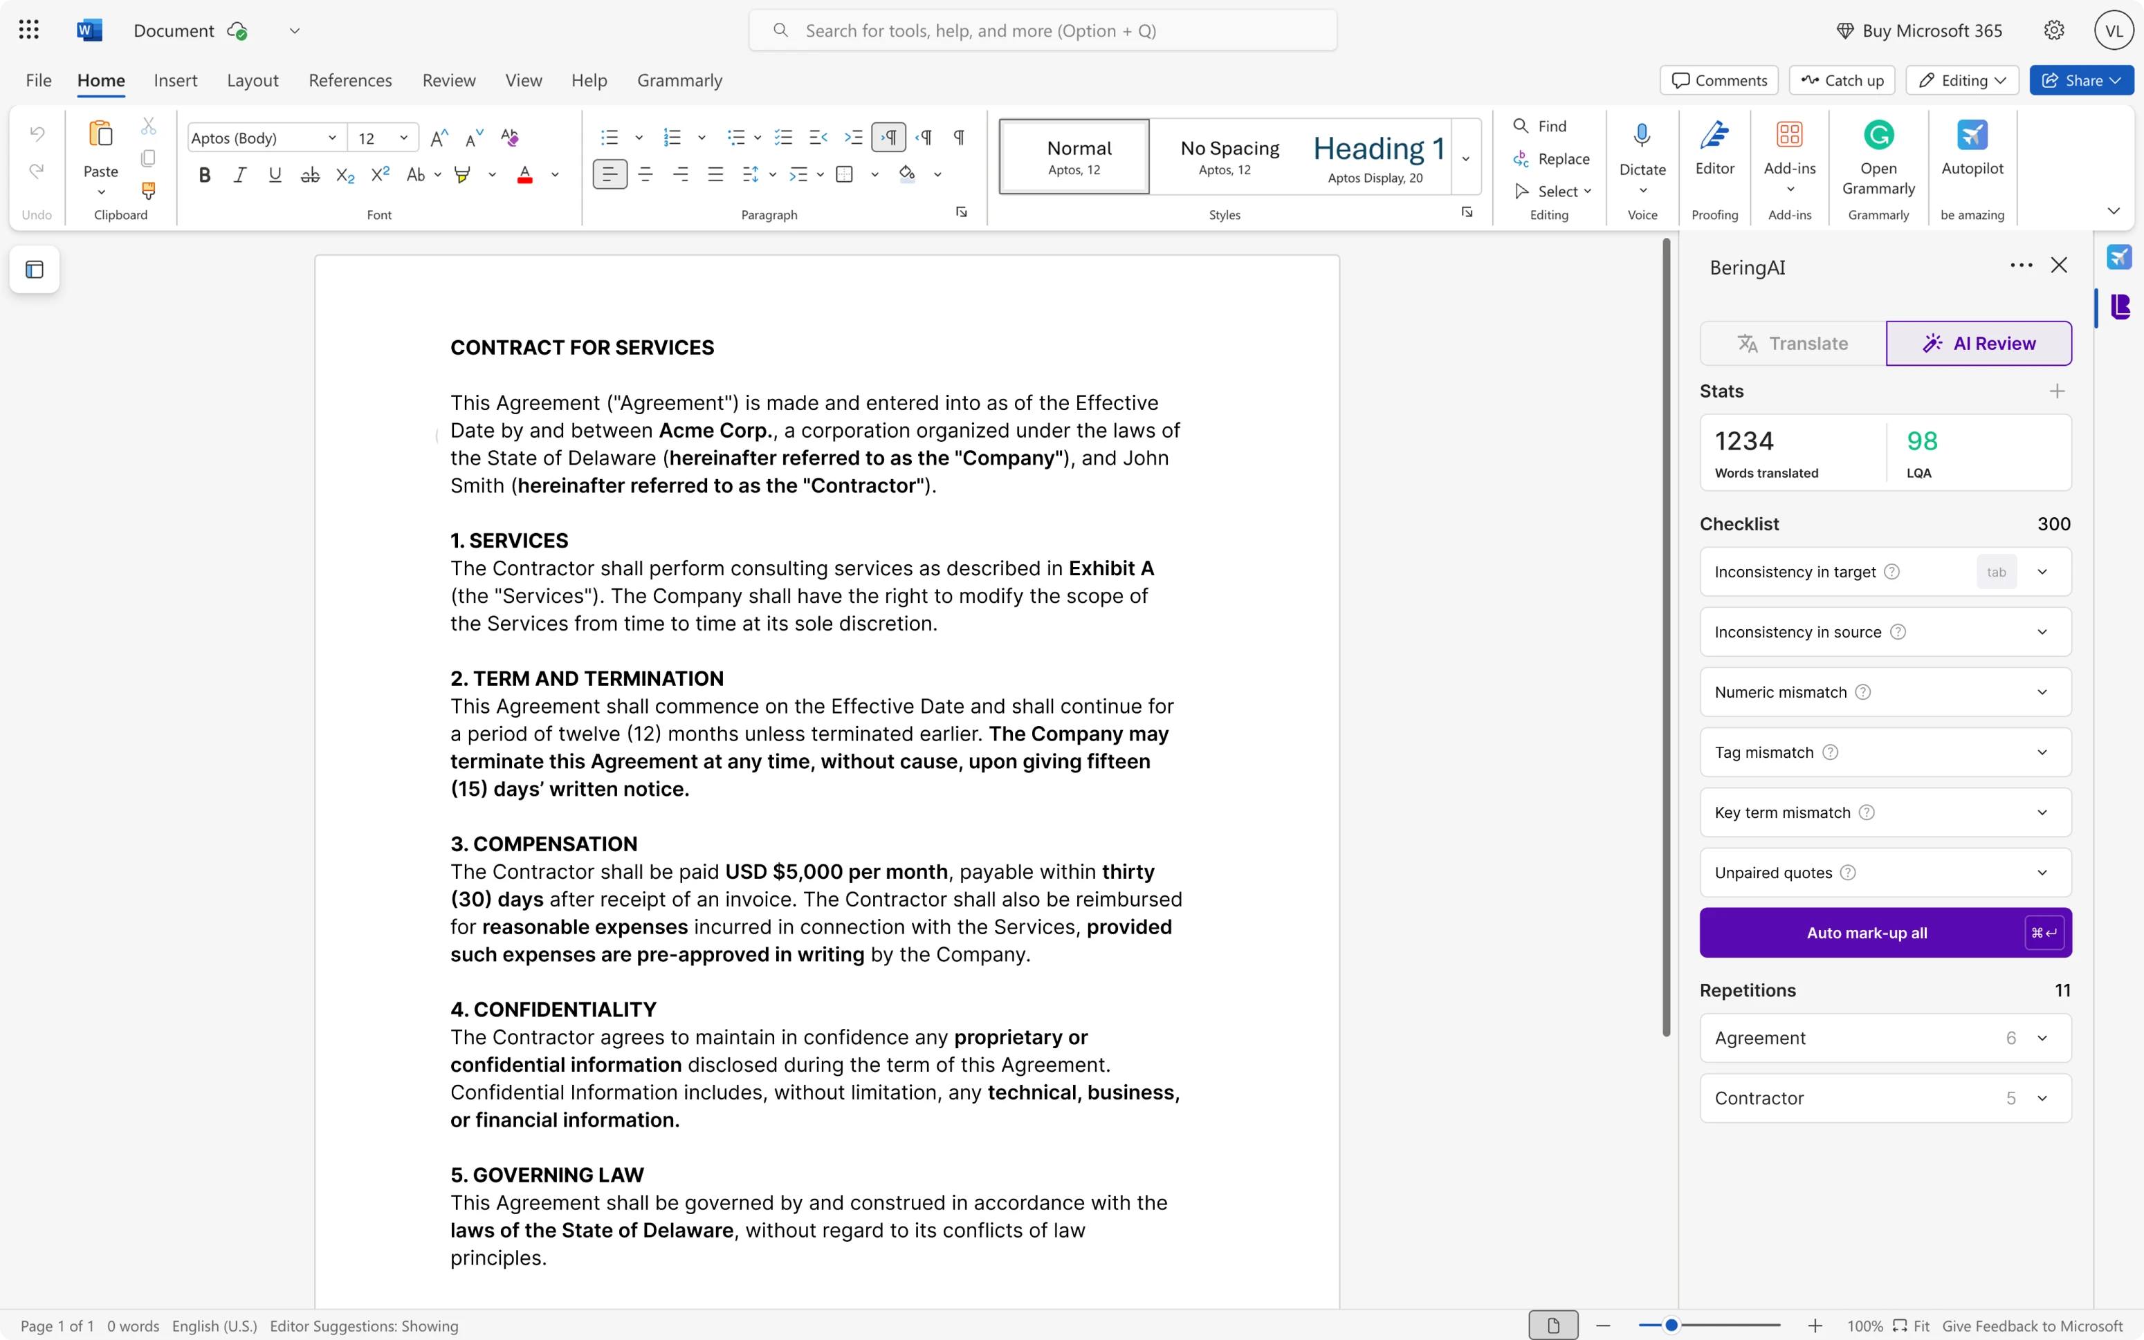Open the font size dropdown

click(403, 138)
